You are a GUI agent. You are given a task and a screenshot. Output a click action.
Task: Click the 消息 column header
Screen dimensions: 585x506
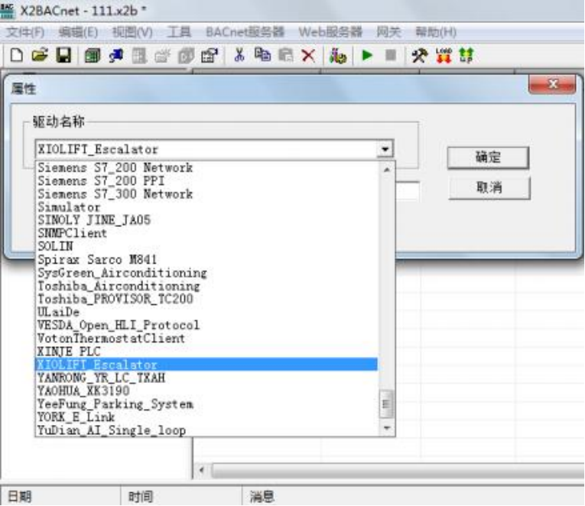tap(414, 496)
